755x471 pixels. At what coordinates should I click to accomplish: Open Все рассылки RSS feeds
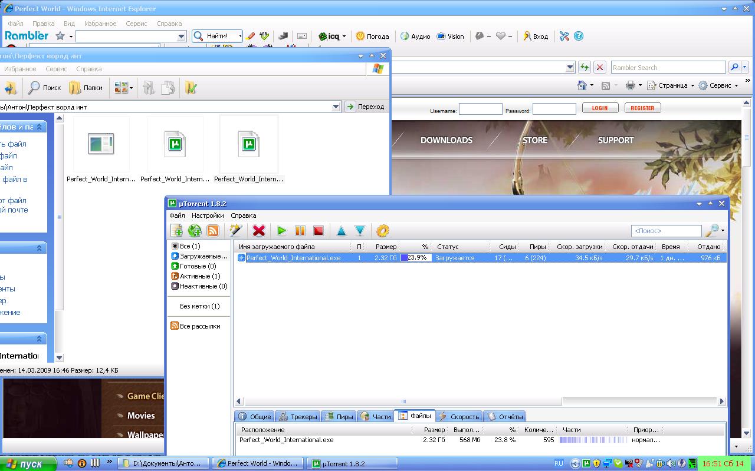195,326
